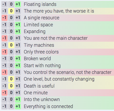The width and height of the screenshot is (114, 111).
Task: Vote -1 on Start with nothing
Action: [x=5, y=66]
